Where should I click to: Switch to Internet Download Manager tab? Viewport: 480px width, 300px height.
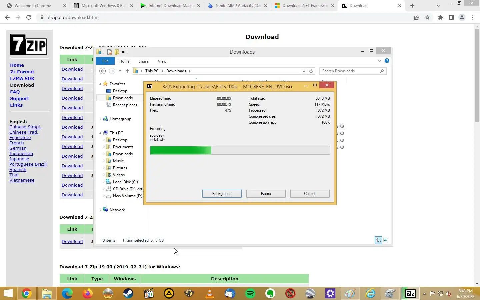point(171,6)
